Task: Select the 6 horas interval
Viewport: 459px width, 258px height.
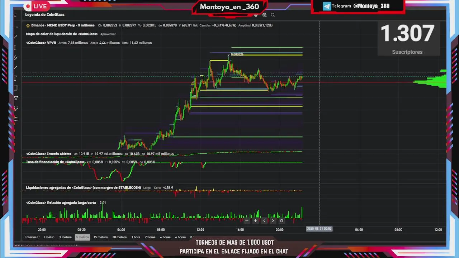Action: coord(180,237)
